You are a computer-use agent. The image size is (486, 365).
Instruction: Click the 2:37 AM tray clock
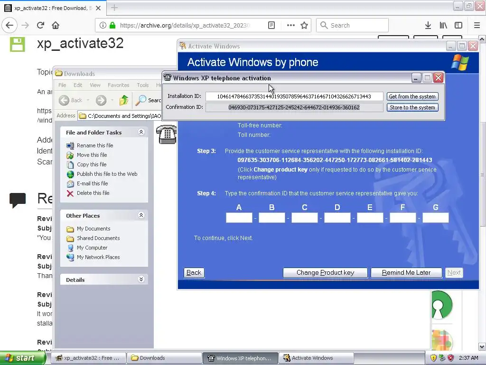468,358
